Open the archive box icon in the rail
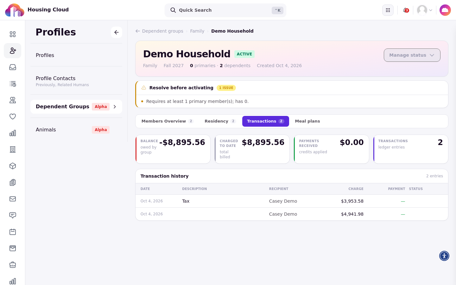Image resolution: width=456 pixels, height=285 pixels. [x=13, y=248]
